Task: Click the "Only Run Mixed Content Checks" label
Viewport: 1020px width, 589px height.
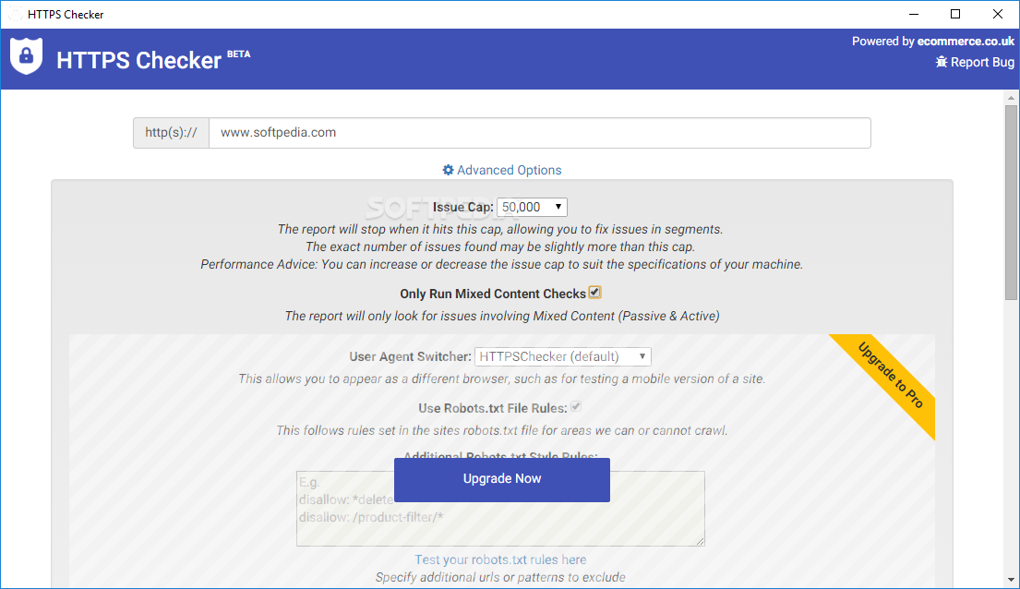Action: coord(492,294)
